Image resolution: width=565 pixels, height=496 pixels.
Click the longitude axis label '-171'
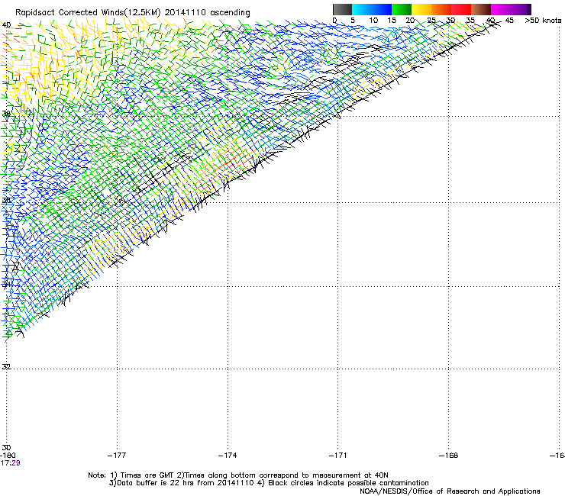[338, 456]
